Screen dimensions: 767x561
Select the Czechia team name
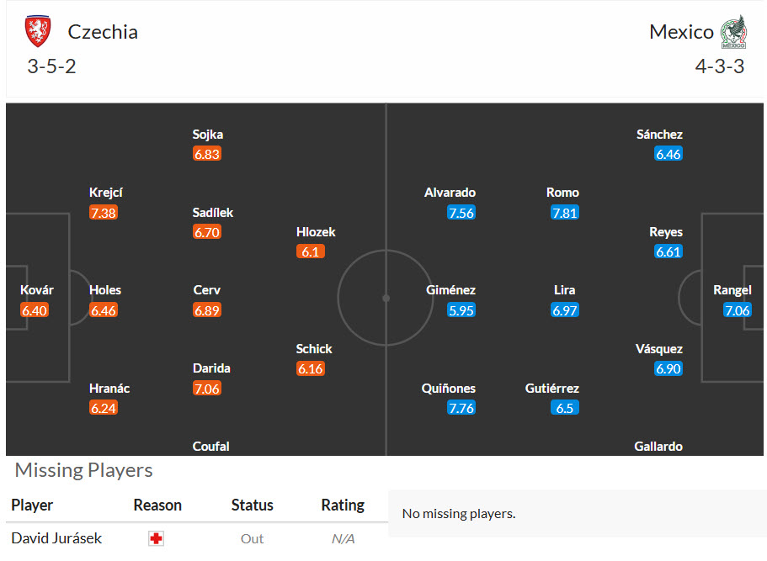(x=103, y=32)
